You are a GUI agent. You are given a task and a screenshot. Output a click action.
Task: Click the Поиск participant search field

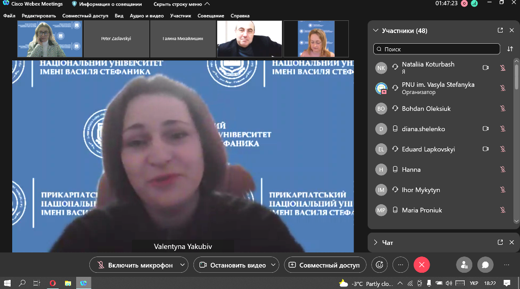[437, 49]
